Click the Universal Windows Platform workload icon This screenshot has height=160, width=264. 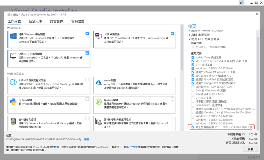[x=13, y=36]
